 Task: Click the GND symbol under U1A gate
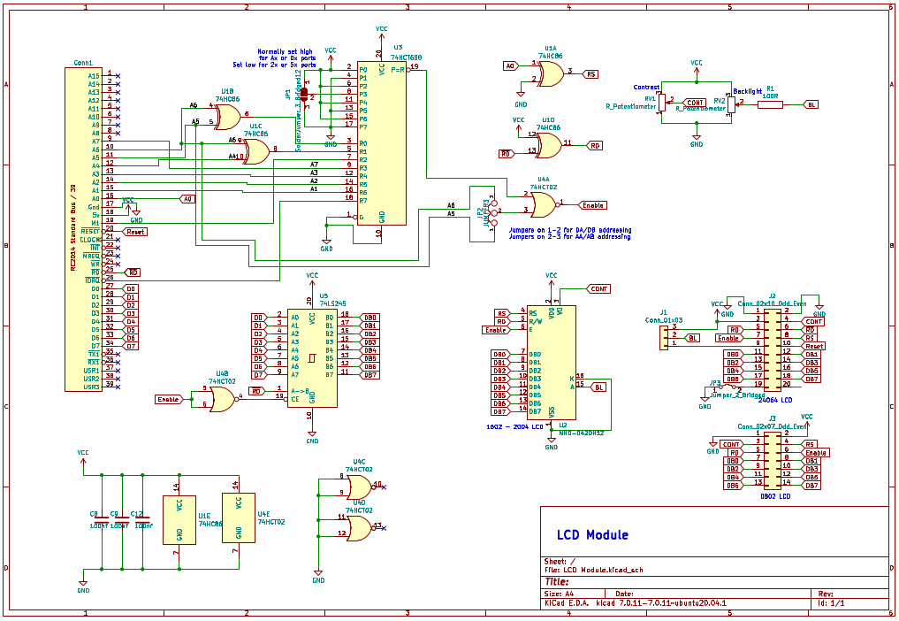tap(521, 97)
